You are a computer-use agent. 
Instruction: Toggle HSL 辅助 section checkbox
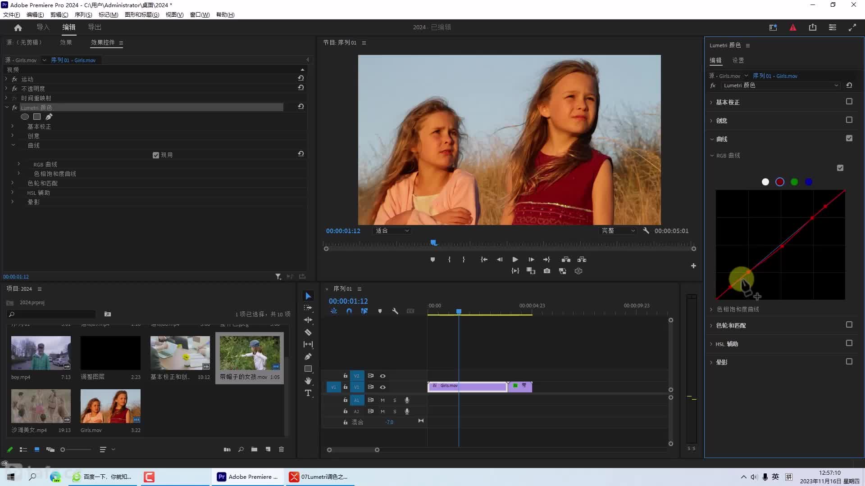point(849,343)
